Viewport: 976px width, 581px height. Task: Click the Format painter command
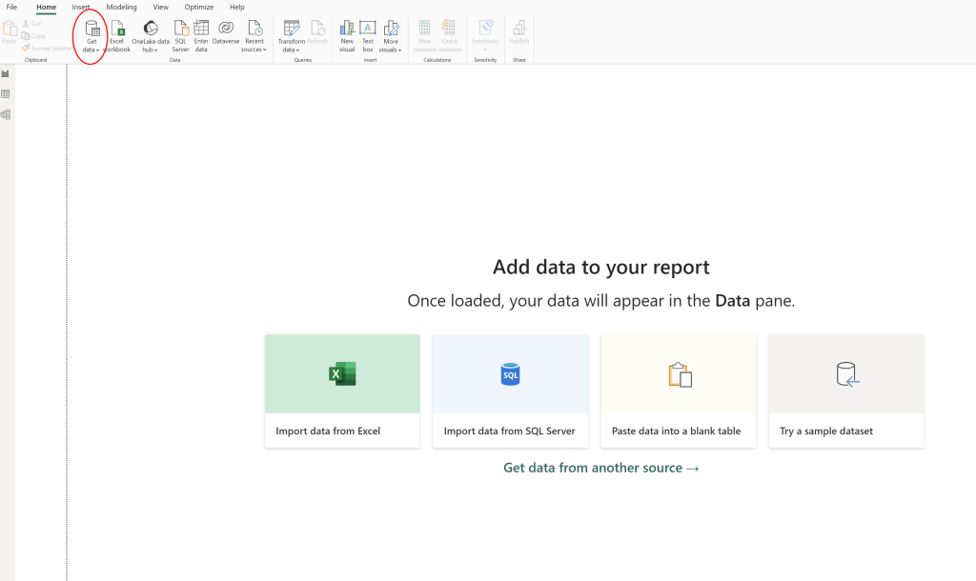pyautogui.click(x=47, y=48)
